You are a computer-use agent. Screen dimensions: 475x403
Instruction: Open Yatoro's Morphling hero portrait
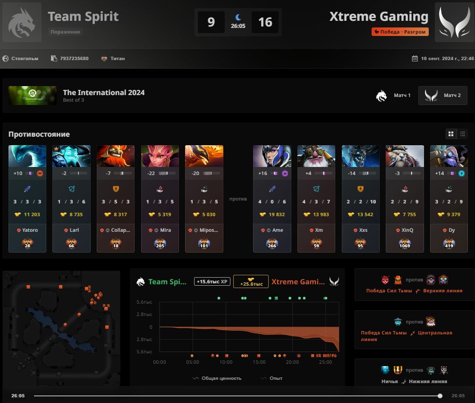coord(27,156)
